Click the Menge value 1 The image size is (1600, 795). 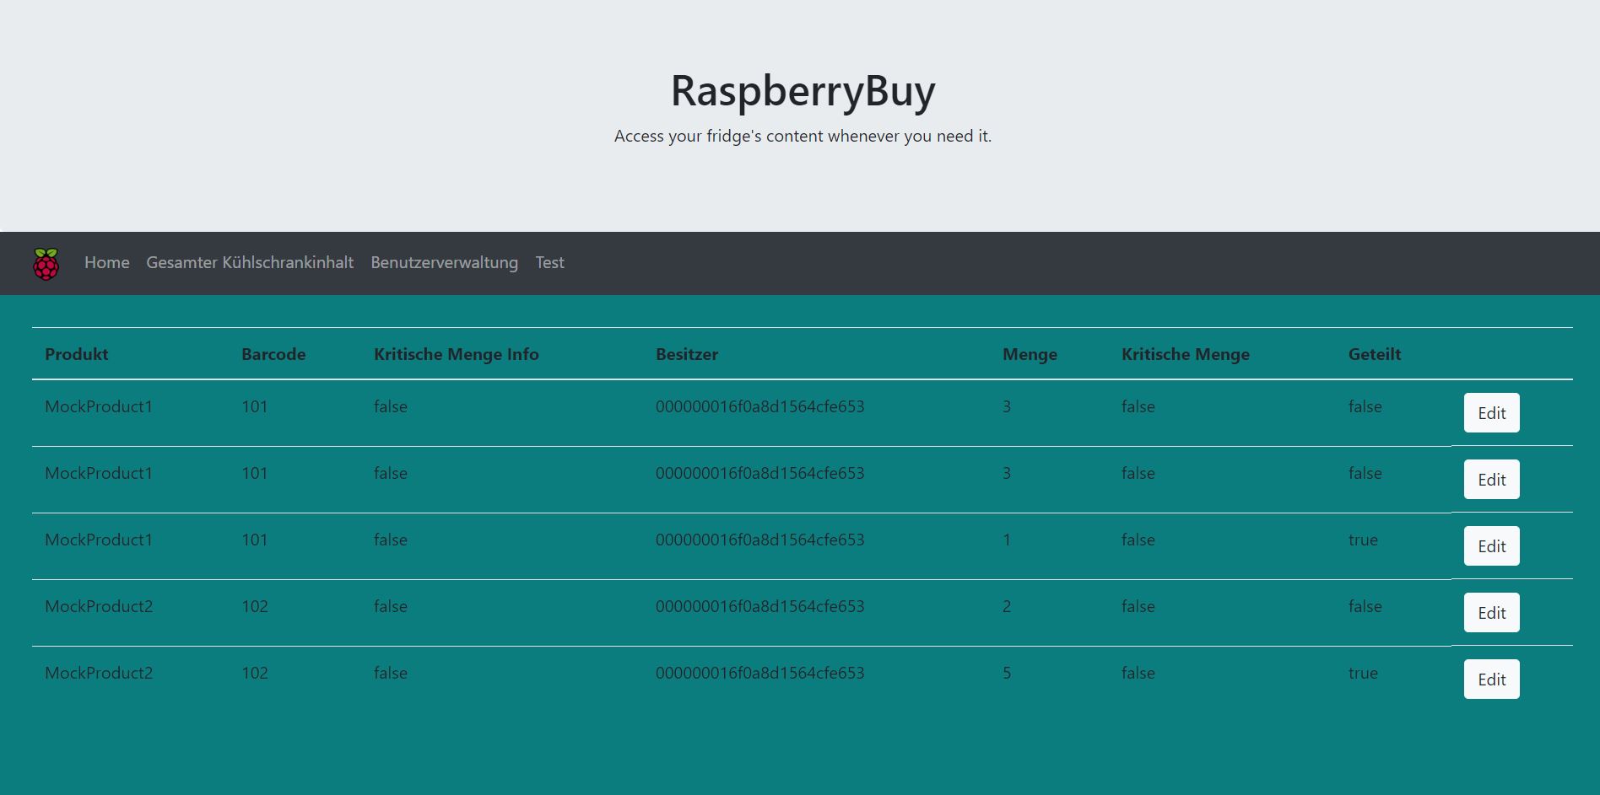pyautogui.click(x=1007, y=540)
